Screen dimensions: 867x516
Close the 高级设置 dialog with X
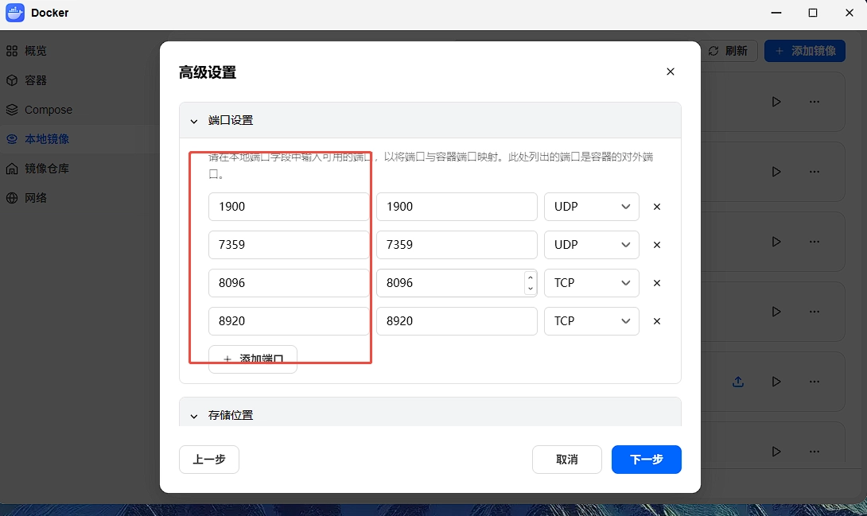[x=671, y=72]
